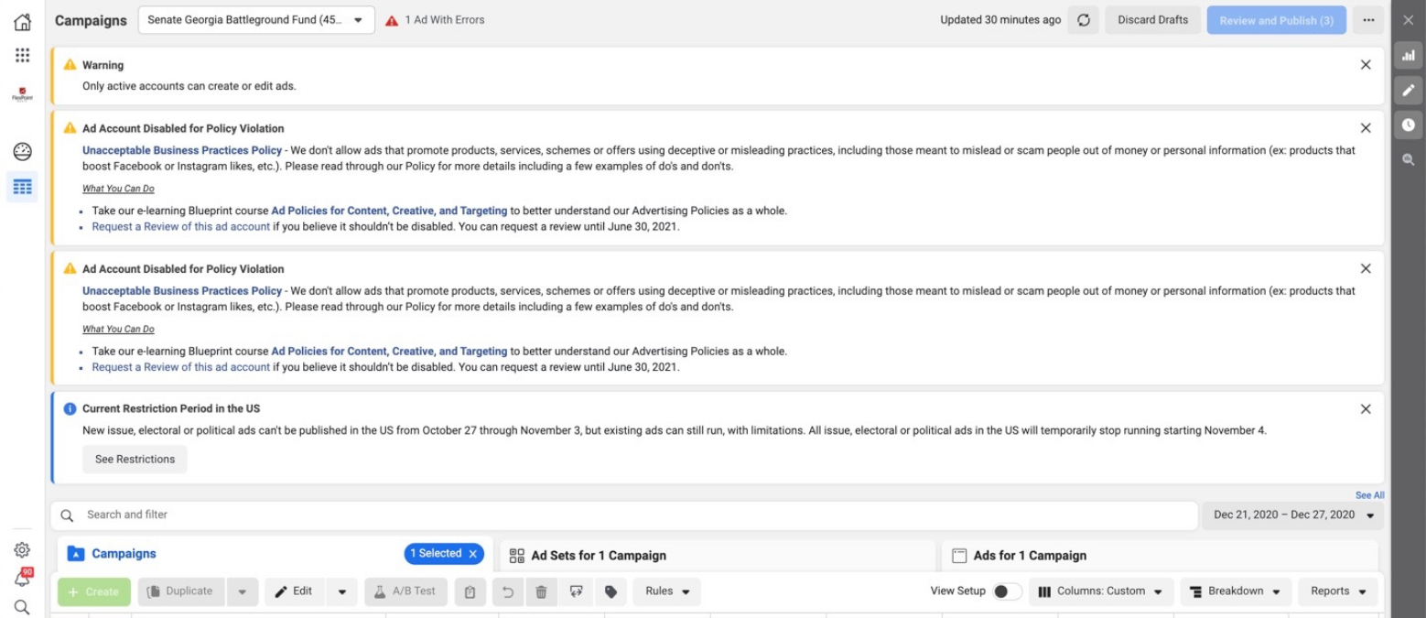Open notifications bell with 90 badge

[x=22, y=579]
